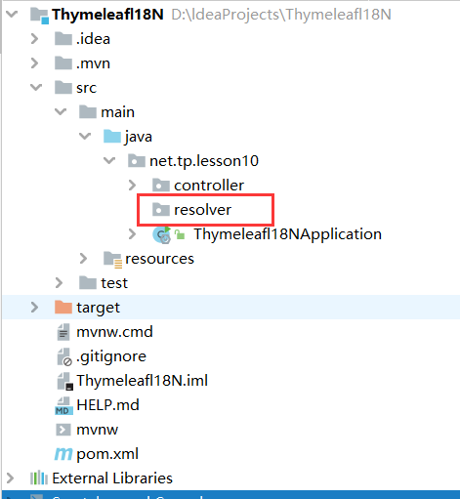This screenshot has height=499, width=460.
Task: Select the java source folder
Action: 138,137
